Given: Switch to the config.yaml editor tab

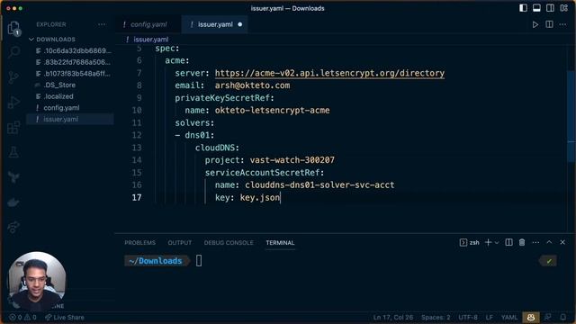Looking at the screenshot, I should [148, 24].
